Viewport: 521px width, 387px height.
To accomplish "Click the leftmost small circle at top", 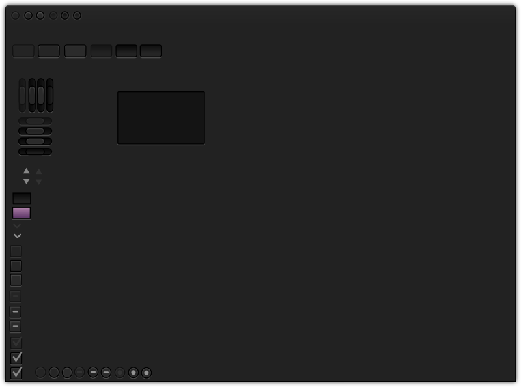I will [16, 16].
